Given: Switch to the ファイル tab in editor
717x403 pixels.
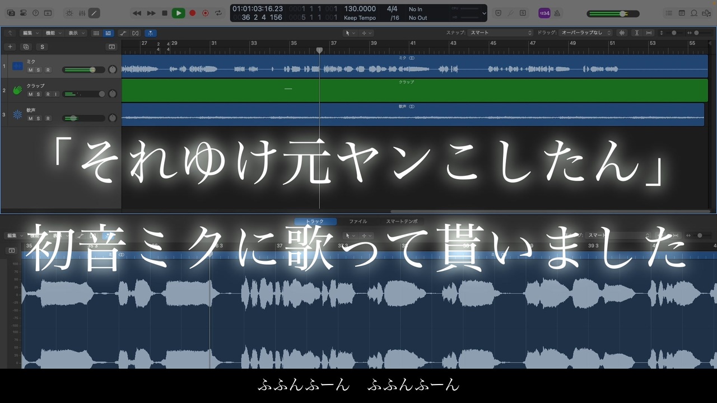Looking at the screenshot, I should tap(358, 222).
